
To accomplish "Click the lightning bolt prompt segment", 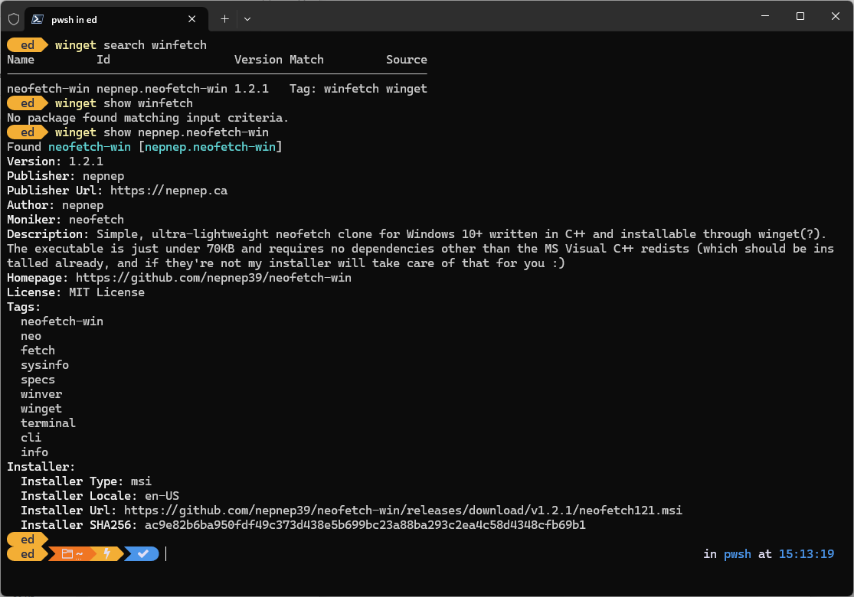I will click(107, 553).
